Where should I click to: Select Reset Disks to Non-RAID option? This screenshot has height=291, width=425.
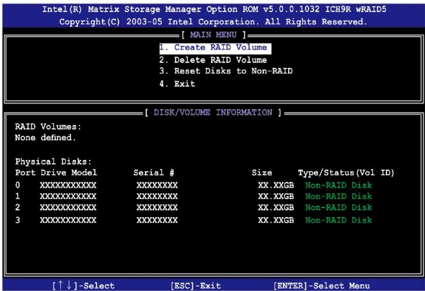(x=226, y=71)
